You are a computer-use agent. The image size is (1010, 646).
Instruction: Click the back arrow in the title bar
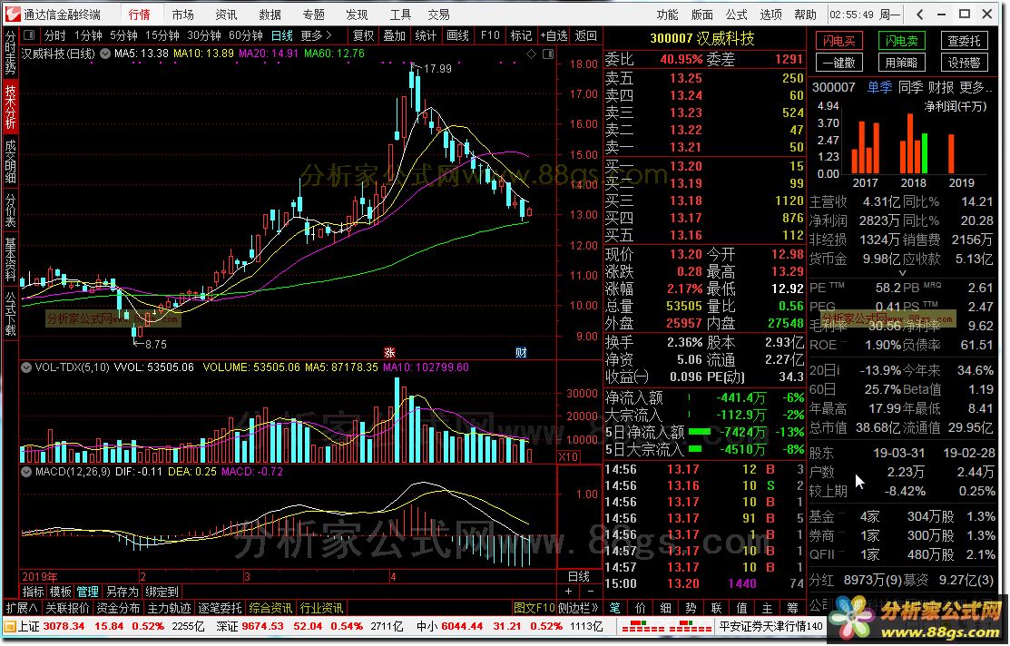click(x=919, y=15)
